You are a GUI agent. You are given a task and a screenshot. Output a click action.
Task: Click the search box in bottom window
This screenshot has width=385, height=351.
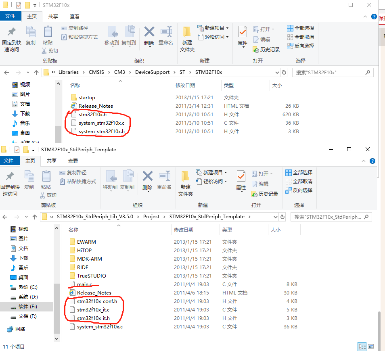coord(331,217)
